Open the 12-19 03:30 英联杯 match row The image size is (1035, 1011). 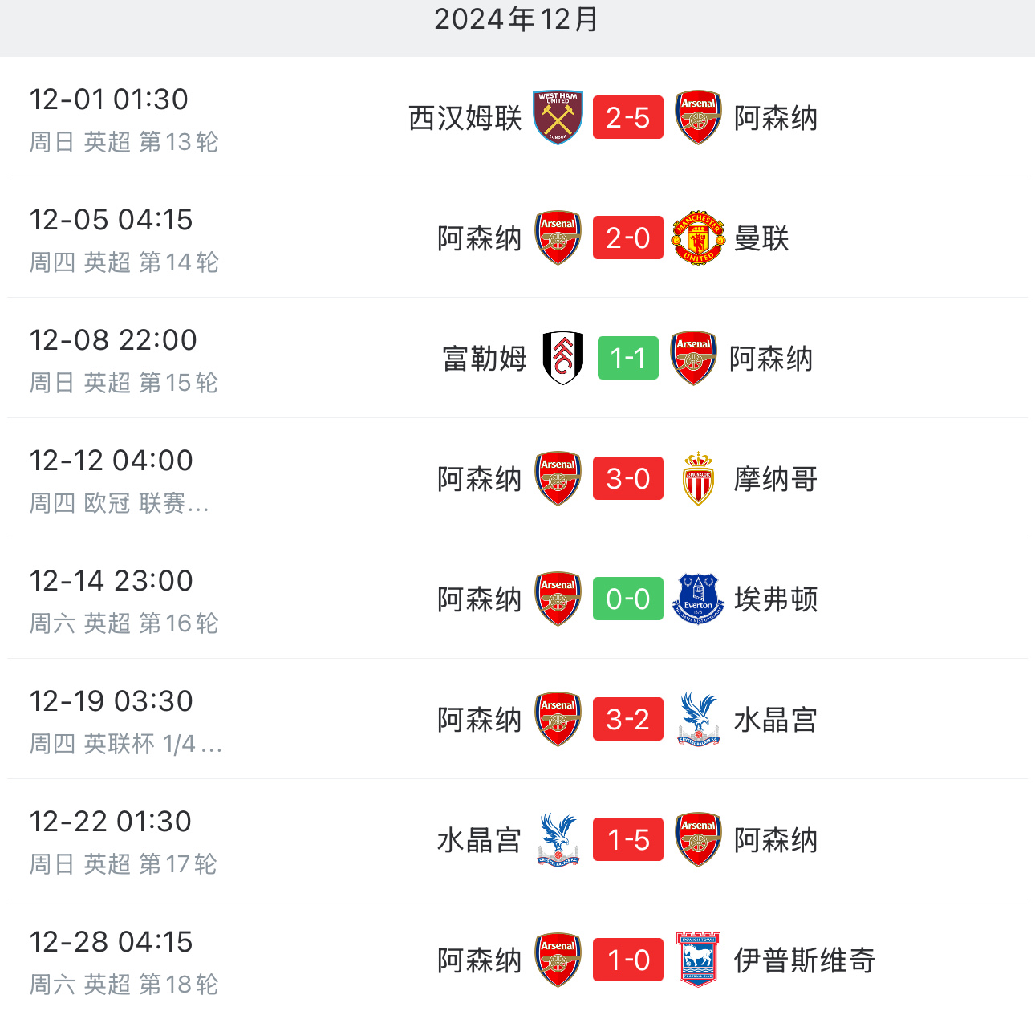517,719
